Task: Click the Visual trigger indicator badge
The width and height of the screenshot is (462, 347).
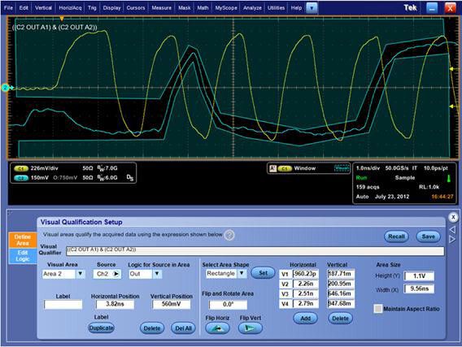Action: (342, 168)
